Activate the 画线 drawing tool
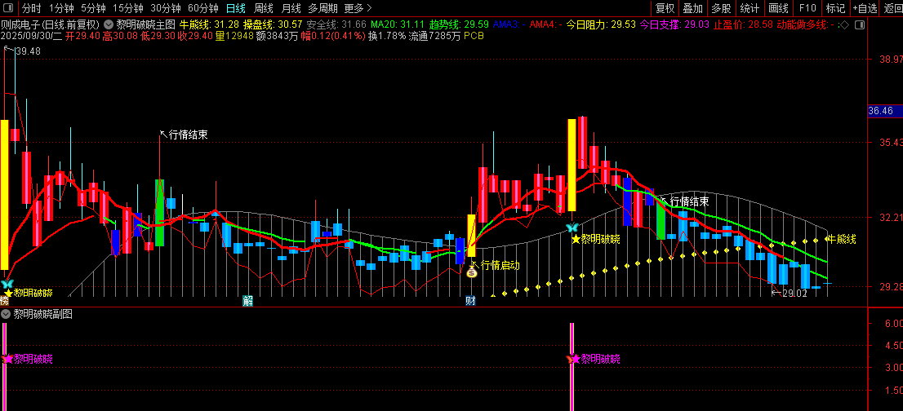 click(778, 8)
